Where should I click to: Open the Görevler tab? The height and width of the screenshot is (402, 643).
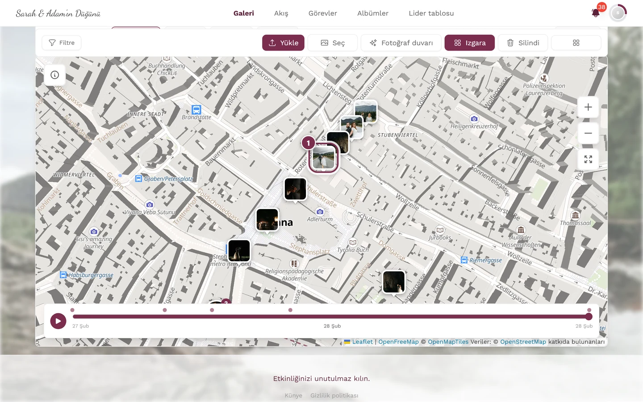[323, 13]
